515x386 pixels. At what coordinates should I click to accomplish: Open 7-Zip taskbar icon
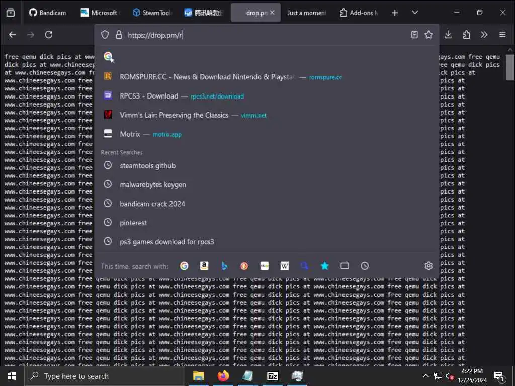click(272, 376)
